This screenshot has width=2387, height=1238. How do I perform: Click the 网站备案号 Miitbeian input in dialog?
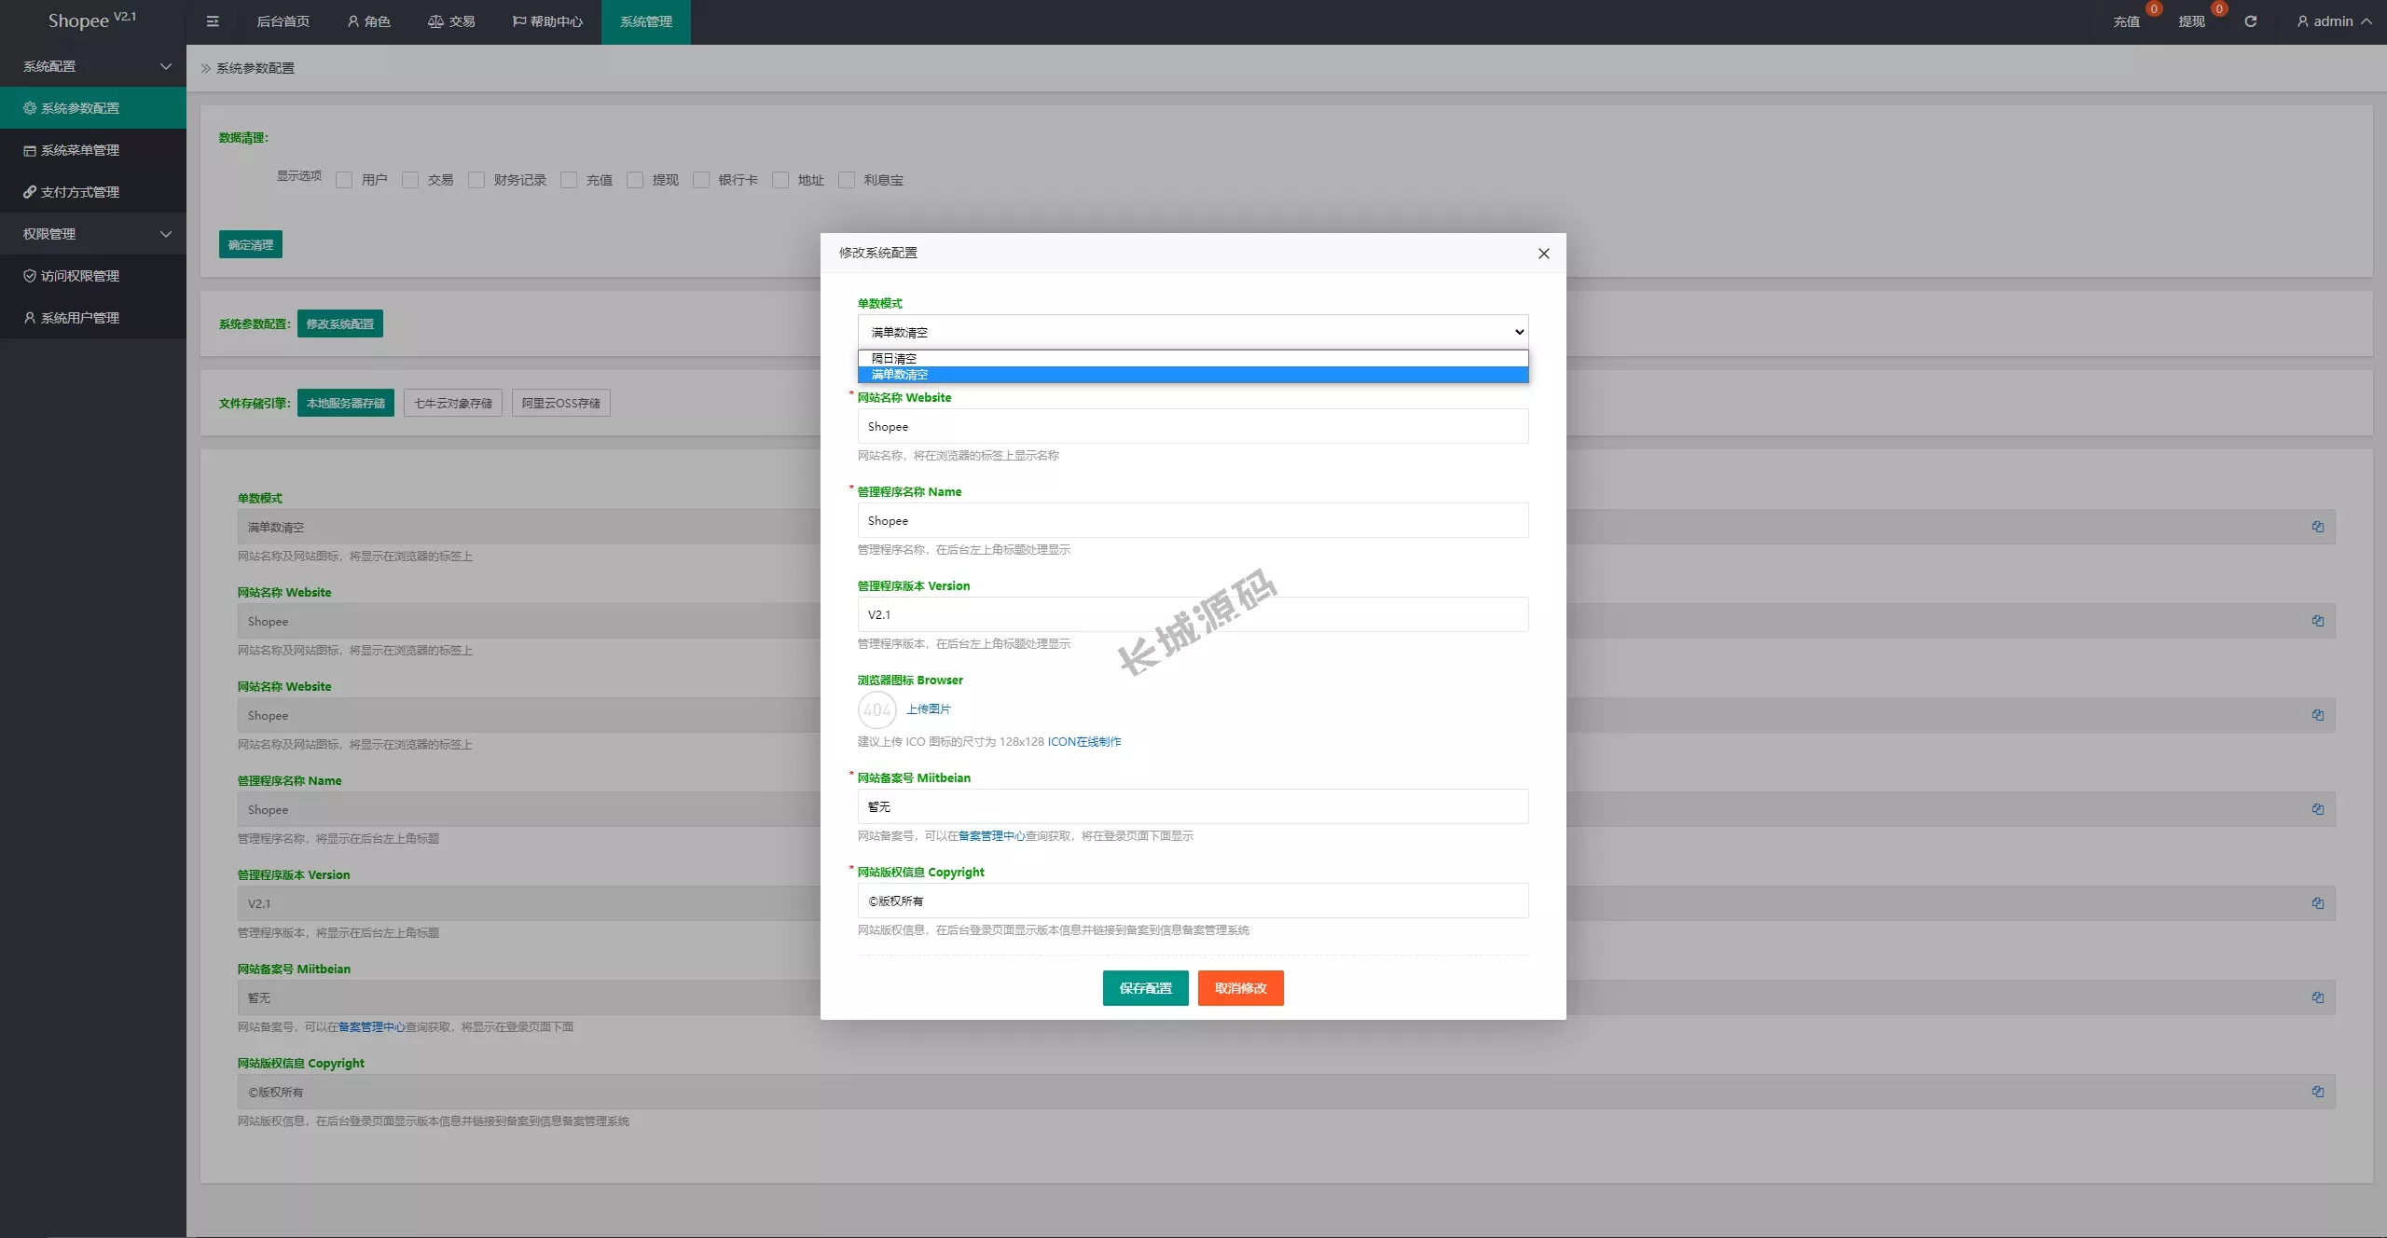pyautogui.click(x=1193, y=806)
